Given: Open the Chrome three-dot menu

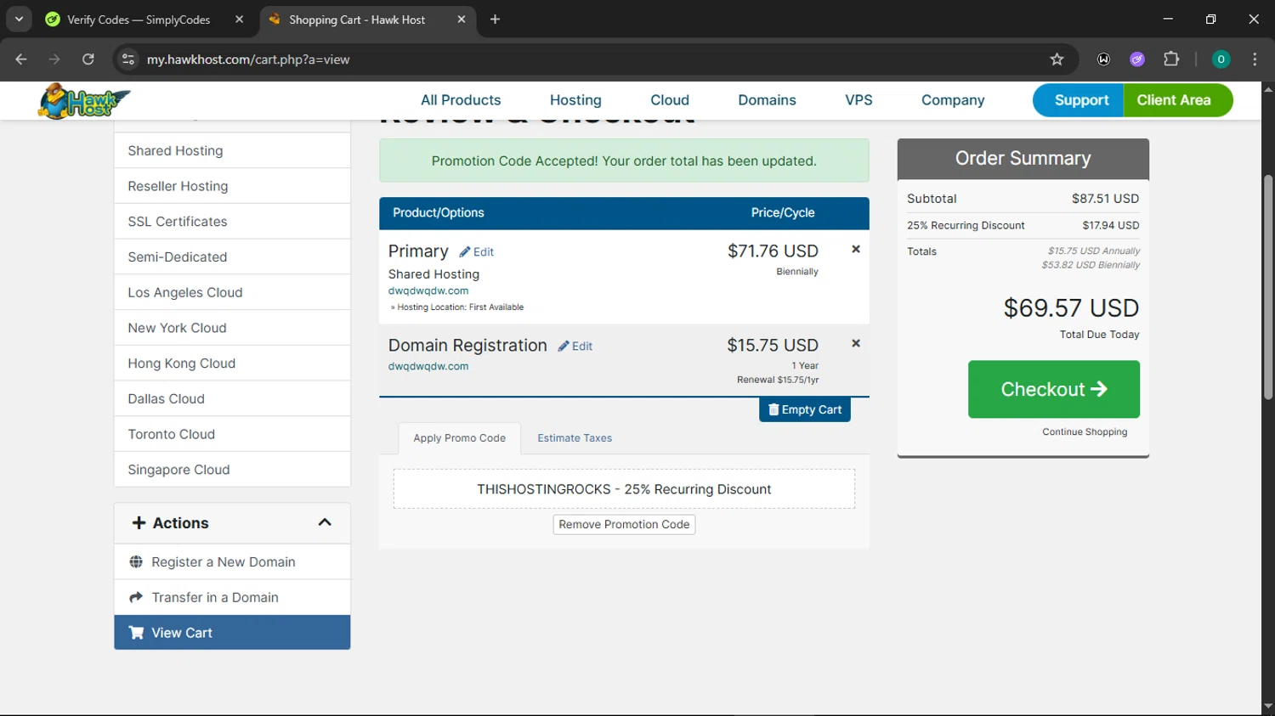Looking at the screenshot, I should click(1255, 59).
